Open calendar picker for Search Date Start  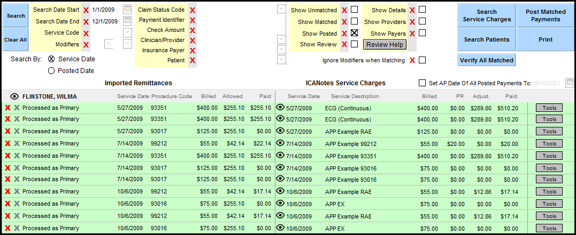(127, 10)
